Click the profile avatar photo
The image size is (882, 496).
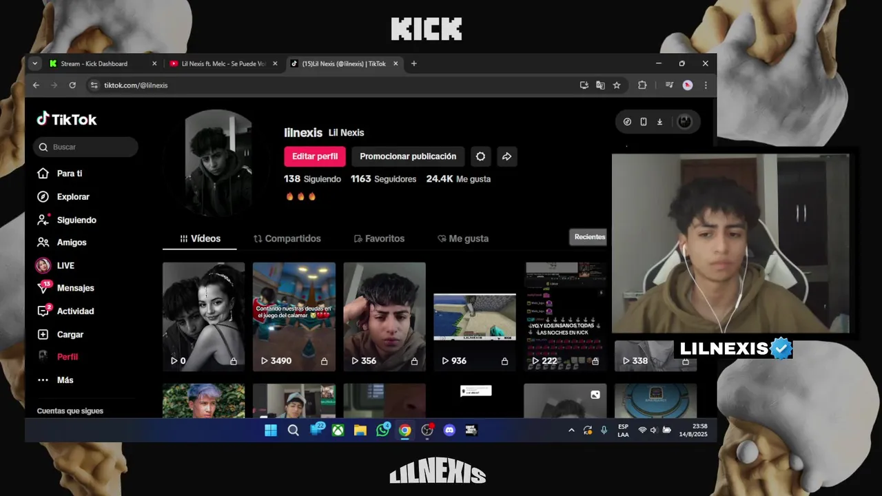(218, 163)
